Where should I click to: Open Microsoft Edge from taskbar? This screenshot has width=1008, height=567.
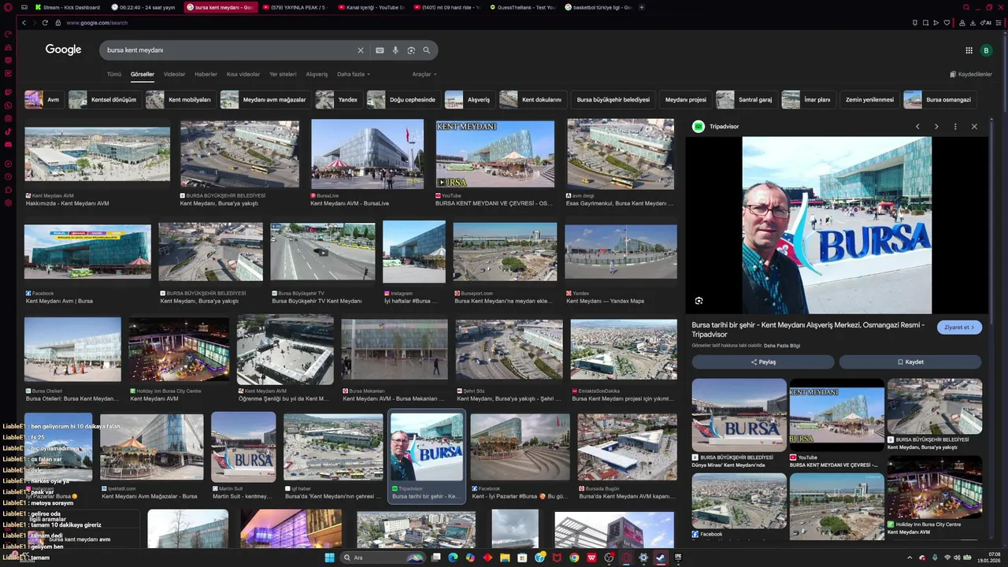click(x=453, y=558)
